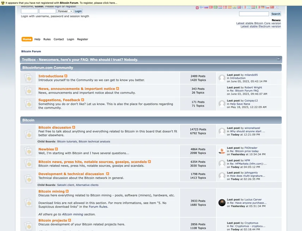Open the Bitcoin tutorials child board
This screenshot has width=302, height=231.
pyautogui.click(x=67, y=142)
